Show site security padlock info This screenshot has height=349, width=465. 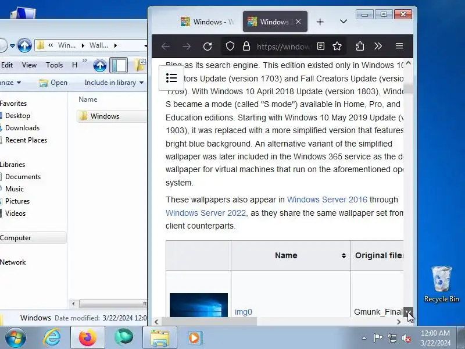coord(246,47)
